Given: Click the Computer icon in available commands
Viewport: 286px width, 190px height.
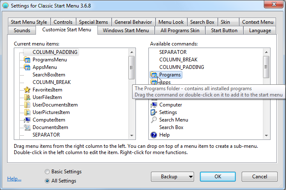Looking at the screenshot, I should click(x=154, y=105).
